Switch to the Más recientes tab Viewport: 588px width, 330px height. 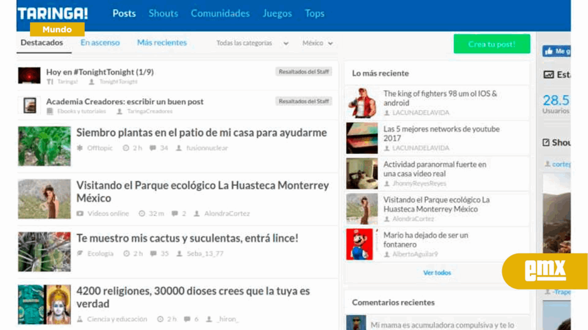point(162,43)
